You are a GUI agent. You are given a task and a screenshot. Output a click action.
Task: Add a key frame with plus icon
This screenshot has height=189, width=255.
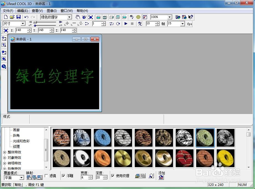[x=67, y=24]
